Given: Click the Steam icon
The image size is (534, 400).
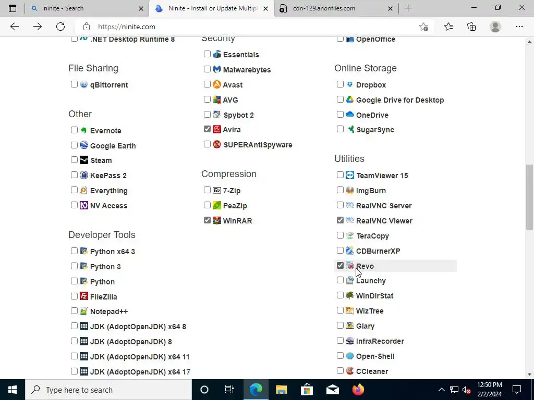Looking at the screenshot, I should click(x=84, y=160).
